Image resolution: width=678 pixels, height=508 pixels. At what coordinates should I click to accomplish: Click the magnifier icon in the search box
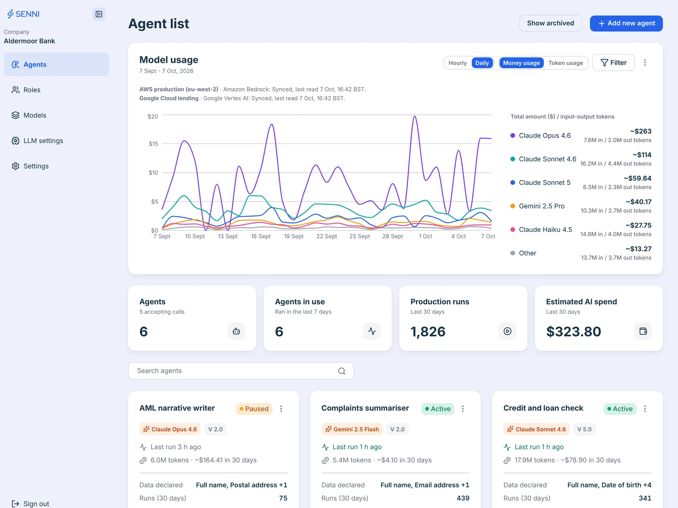click(x=342, y=371)
